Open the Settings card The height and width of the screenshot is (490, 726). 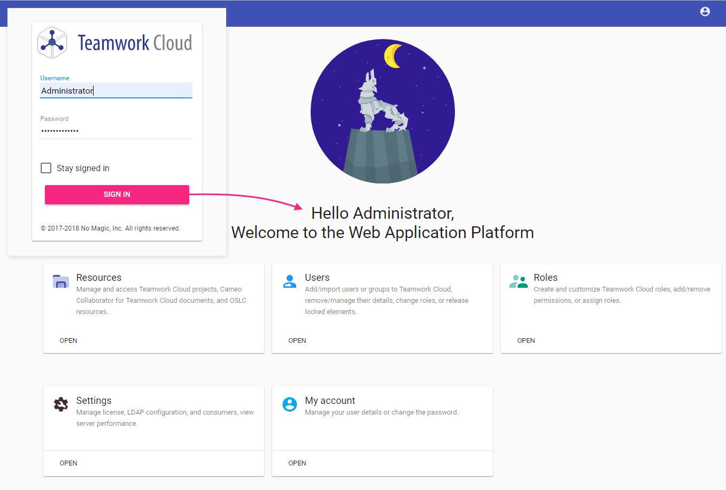click(x=68, y=463)
